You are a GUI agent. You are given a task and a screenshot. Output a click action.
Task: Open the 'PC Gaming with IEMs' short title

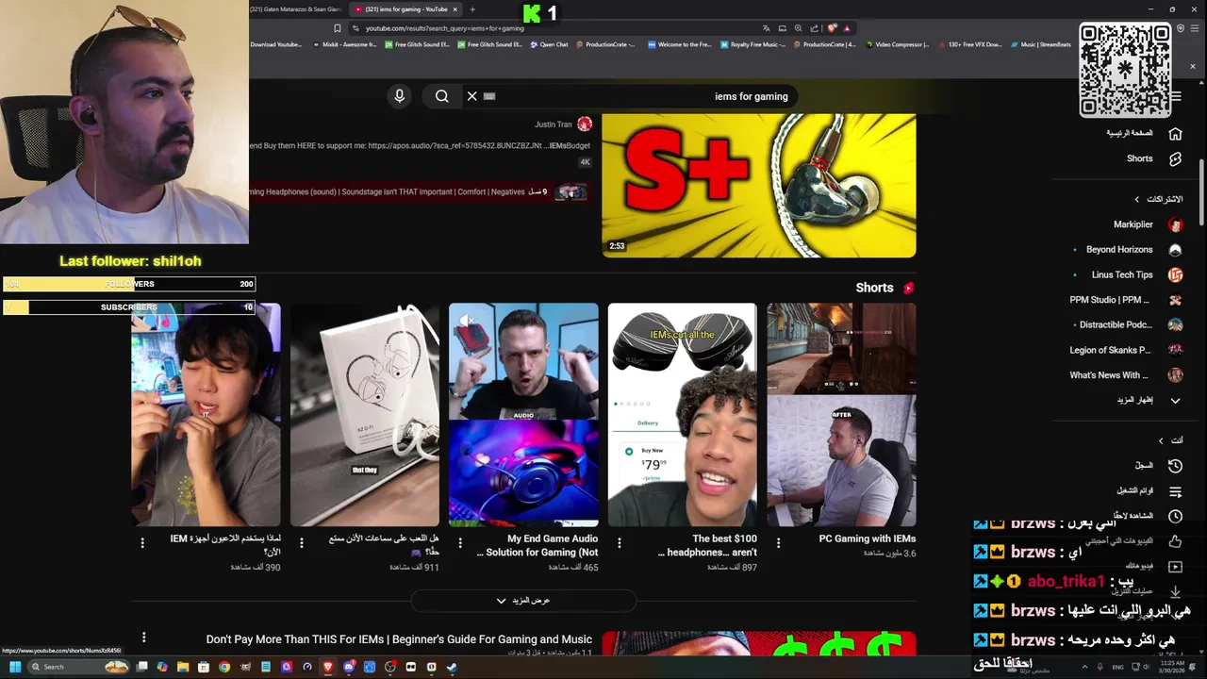[868, 538]
